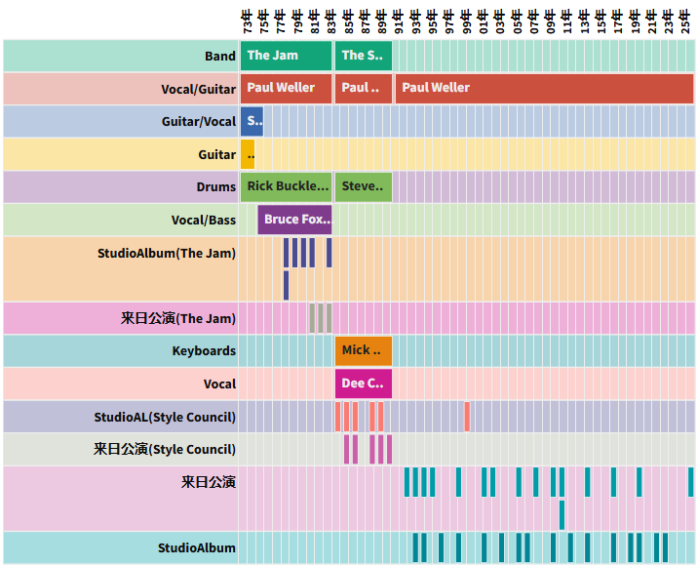Select the blue 'S..' Guitar/Vocal bar
This screenshot has height=566, width=698.
[x=252, y=121]
